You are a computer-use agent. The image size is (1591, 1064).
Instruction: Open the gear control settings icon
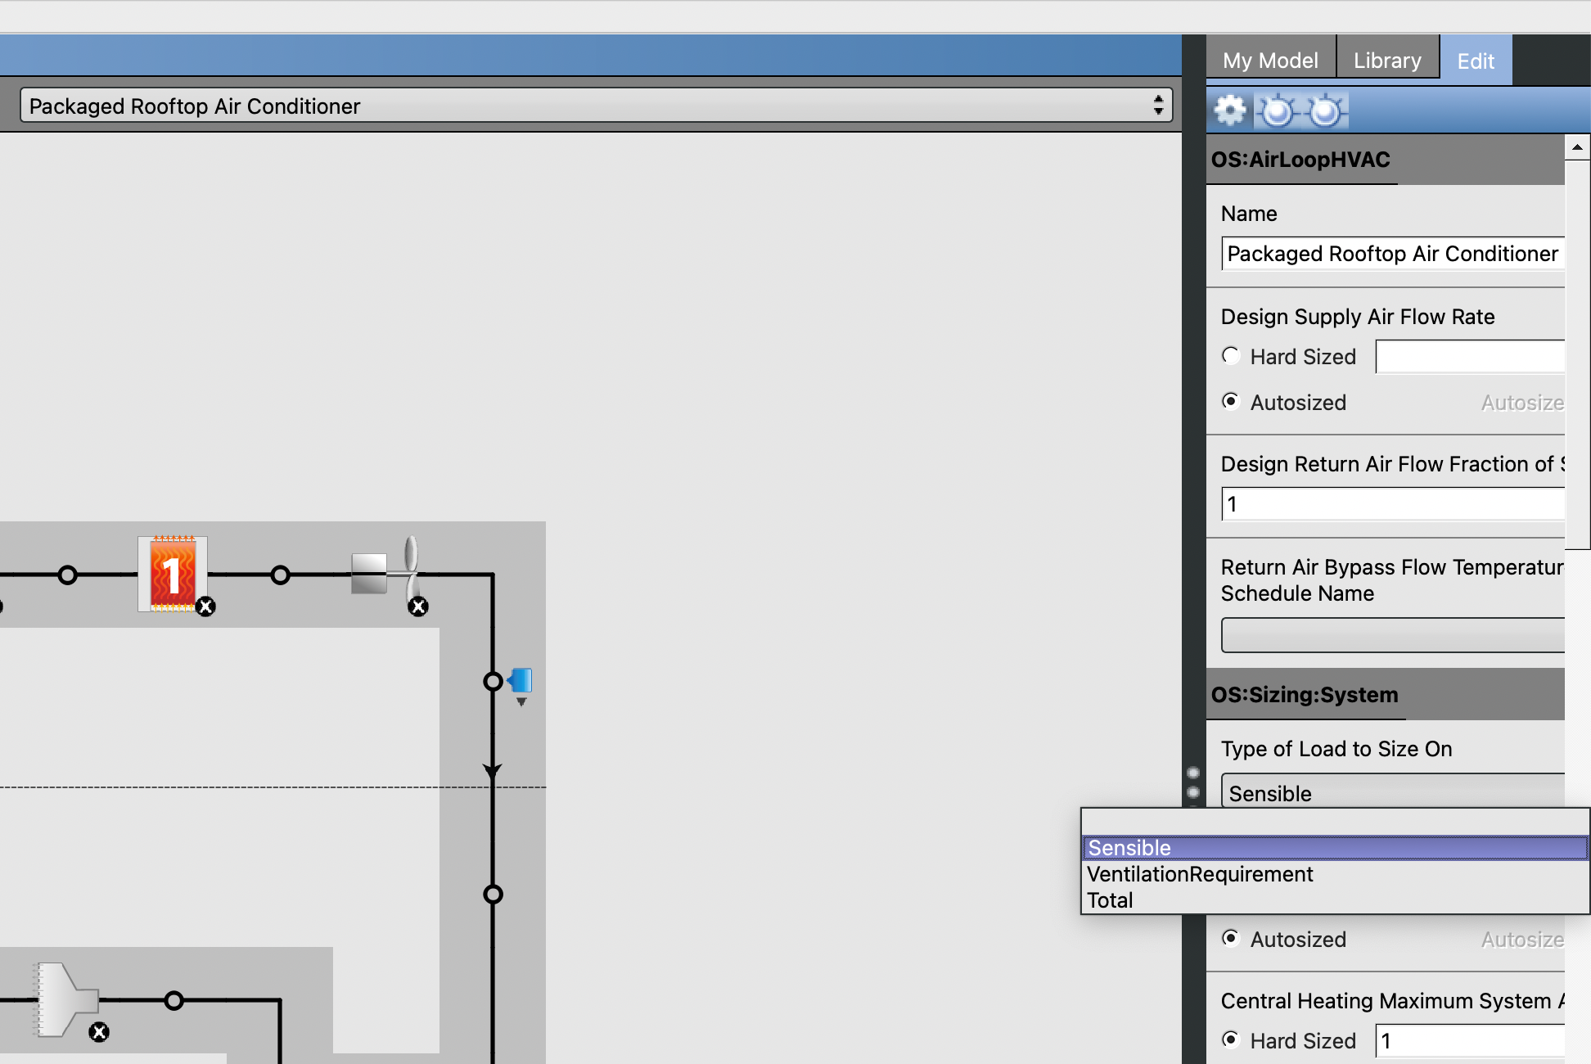(x=1230, y=109)
